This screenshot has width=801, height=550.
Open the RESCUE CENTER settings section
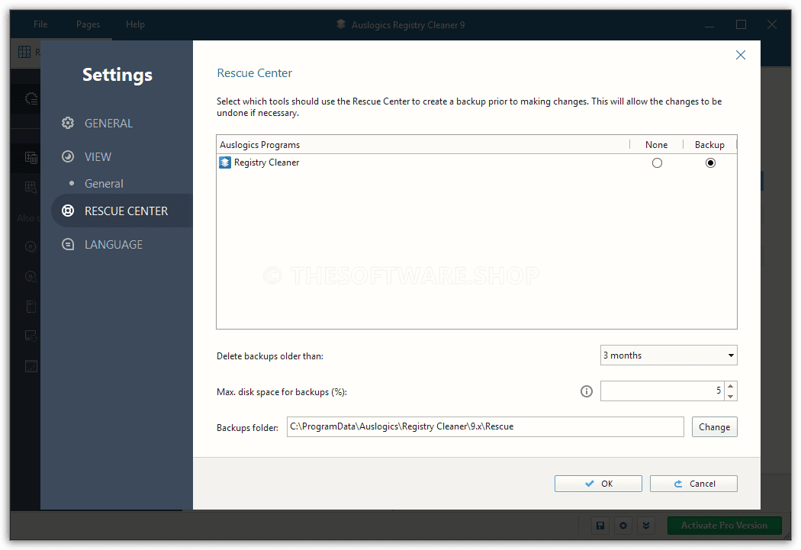pos(123,211)
